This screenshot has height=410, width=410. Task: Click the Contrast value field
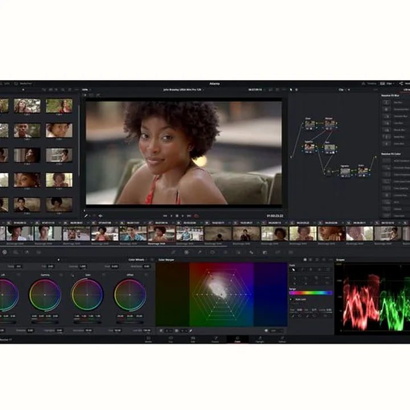pos(83,266)
